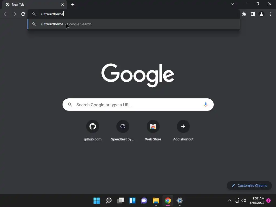Open Windows taskbar Search

pos(109,201)
